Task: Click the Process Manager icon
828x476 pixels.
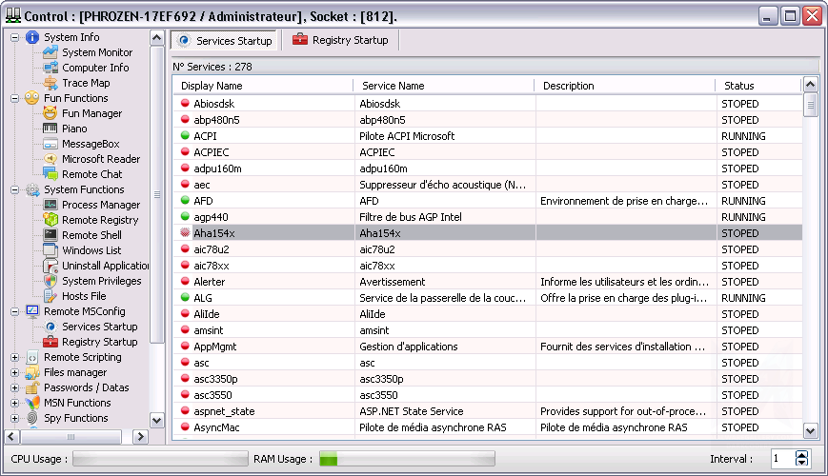Action: click(x=50, y=205)
